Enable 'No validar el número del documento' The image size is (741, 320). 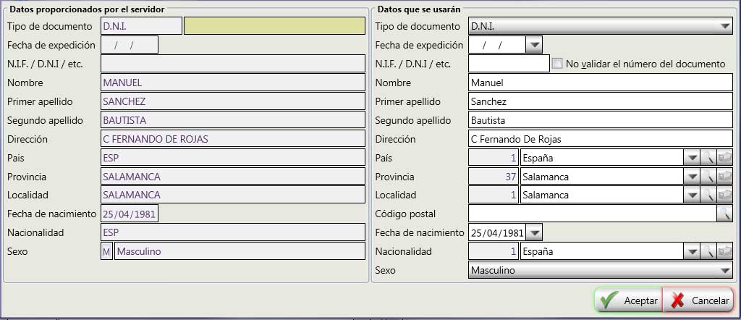[557, 64]
